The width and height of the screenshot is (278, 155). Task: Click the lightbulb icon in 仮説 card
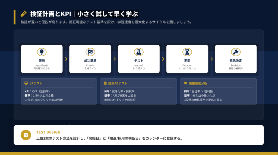(42, 52)
